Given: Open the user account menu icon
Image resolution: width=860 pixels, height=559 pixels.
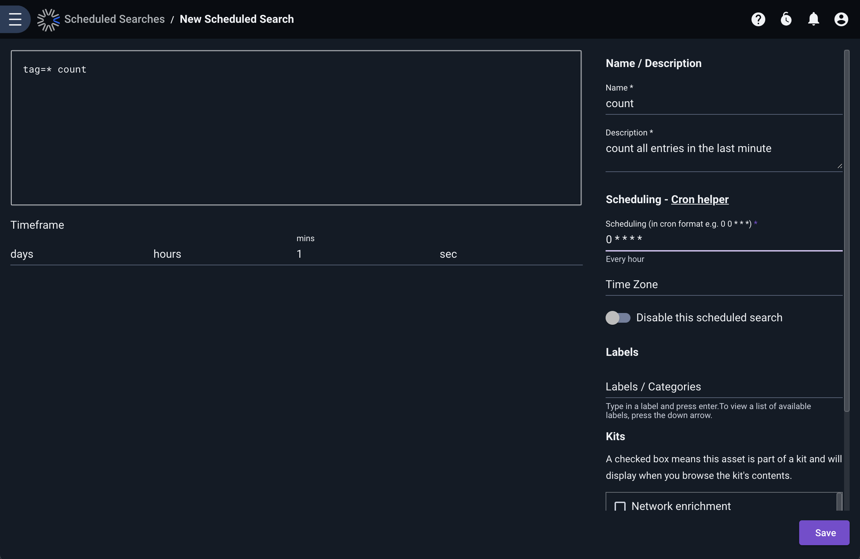Looking at the screenshot, I should click(x=841, y=19).
